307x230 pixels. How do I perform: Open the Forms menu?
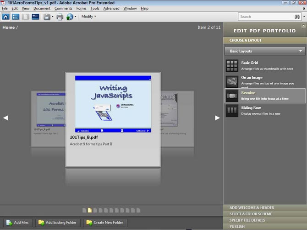[x=81, y=8]
